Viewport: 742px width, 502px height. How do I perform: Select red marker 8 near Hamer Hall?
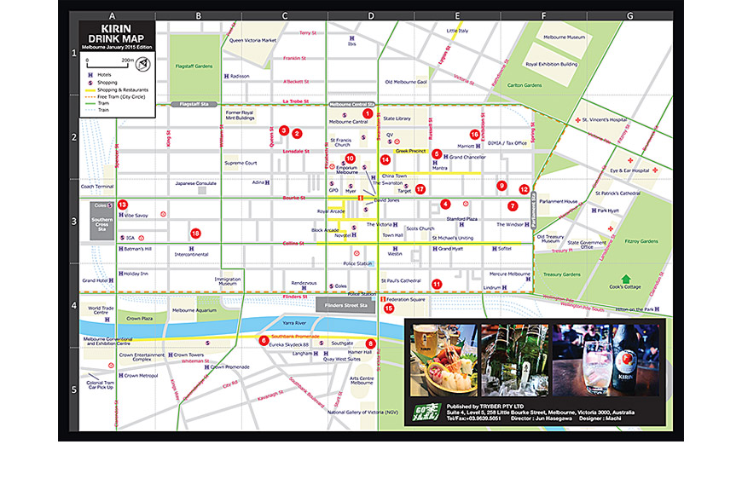click(x=370, y=343)
